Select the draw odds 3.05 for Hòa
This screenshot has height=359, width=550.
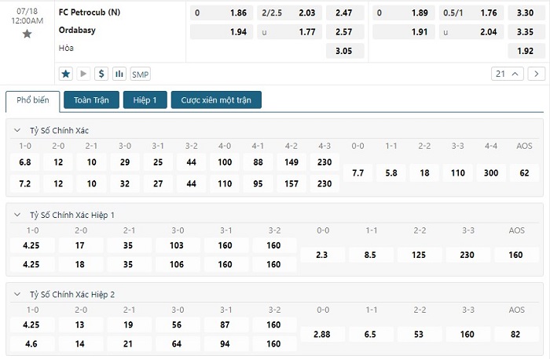(x=344, y=51)
